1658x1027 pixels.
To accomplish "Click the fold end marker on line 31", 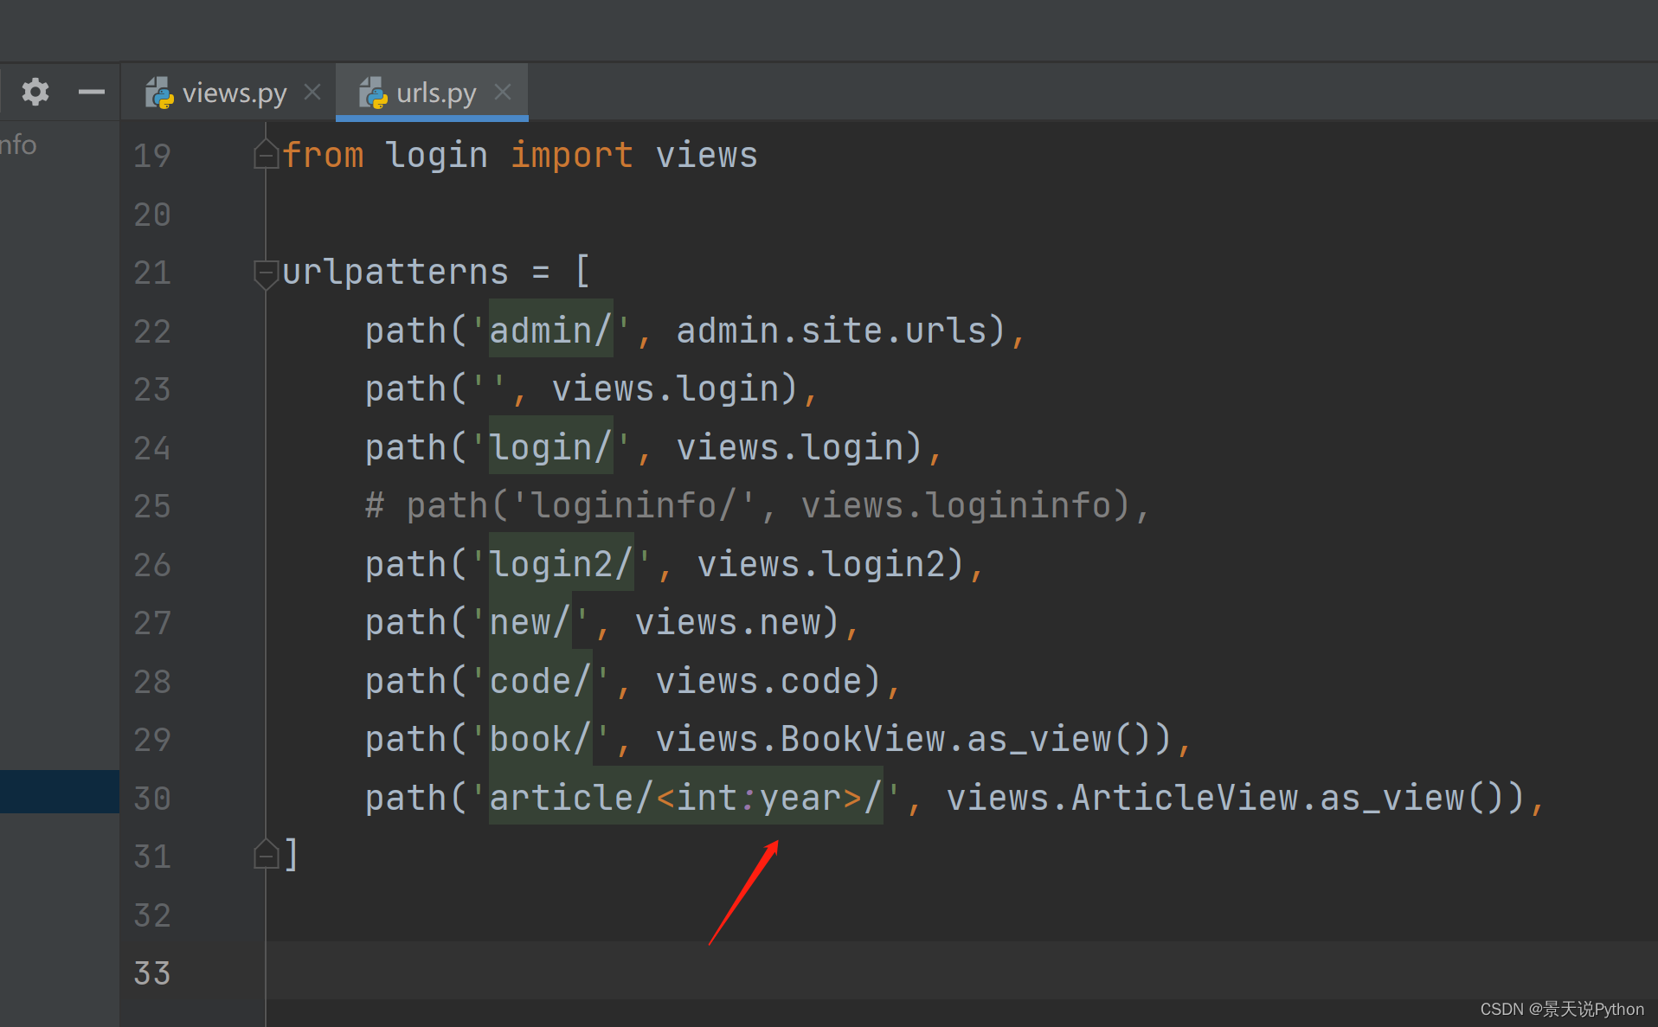I will (x=266, y=854).
